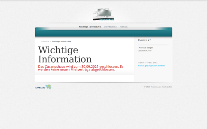Image resolution: width=207 pixels, height=129 pixels.
Task: Open the Kontakt menu item
Action: click(x=124, y=26)
